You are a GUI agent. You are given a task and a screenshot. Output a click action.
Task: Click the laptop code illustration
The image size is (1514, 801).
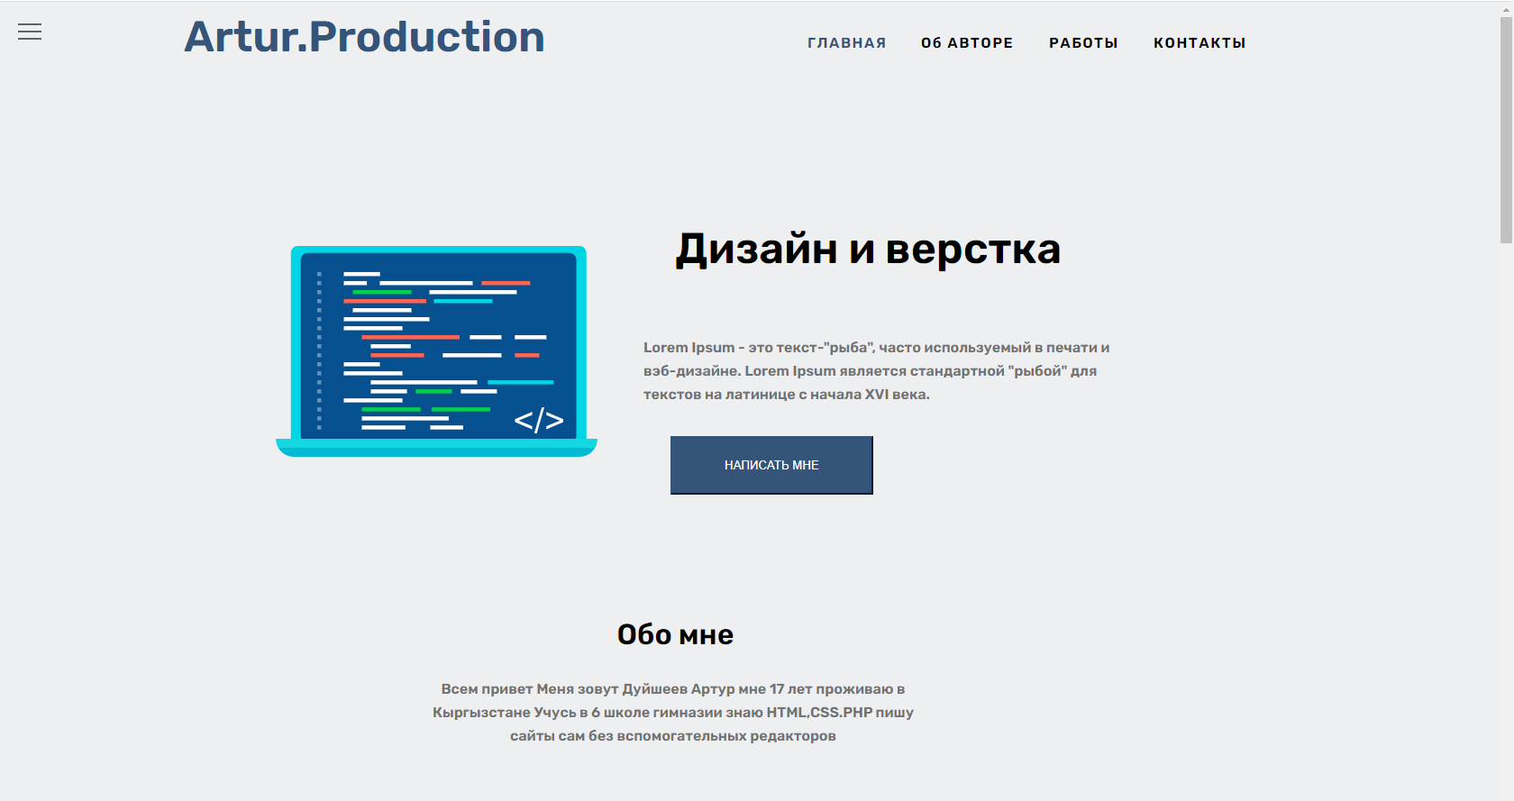(437, 351)
